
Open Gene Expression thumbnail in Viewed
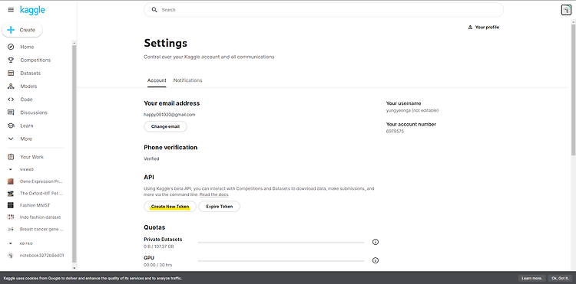click(11, 181)
